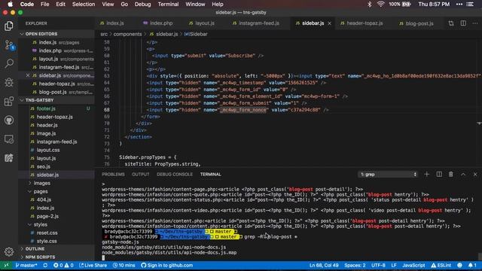482x271 pixels.
Task: Click the synchronize changes icon in status bar
Action: [x=45, y=265]
